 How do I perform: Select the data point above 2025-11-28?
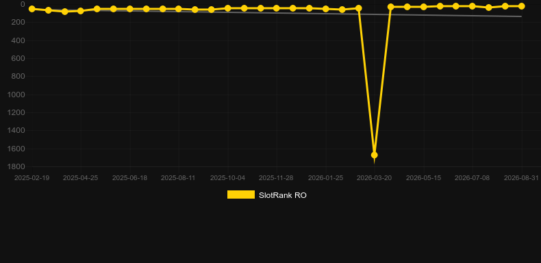[277, 8]
